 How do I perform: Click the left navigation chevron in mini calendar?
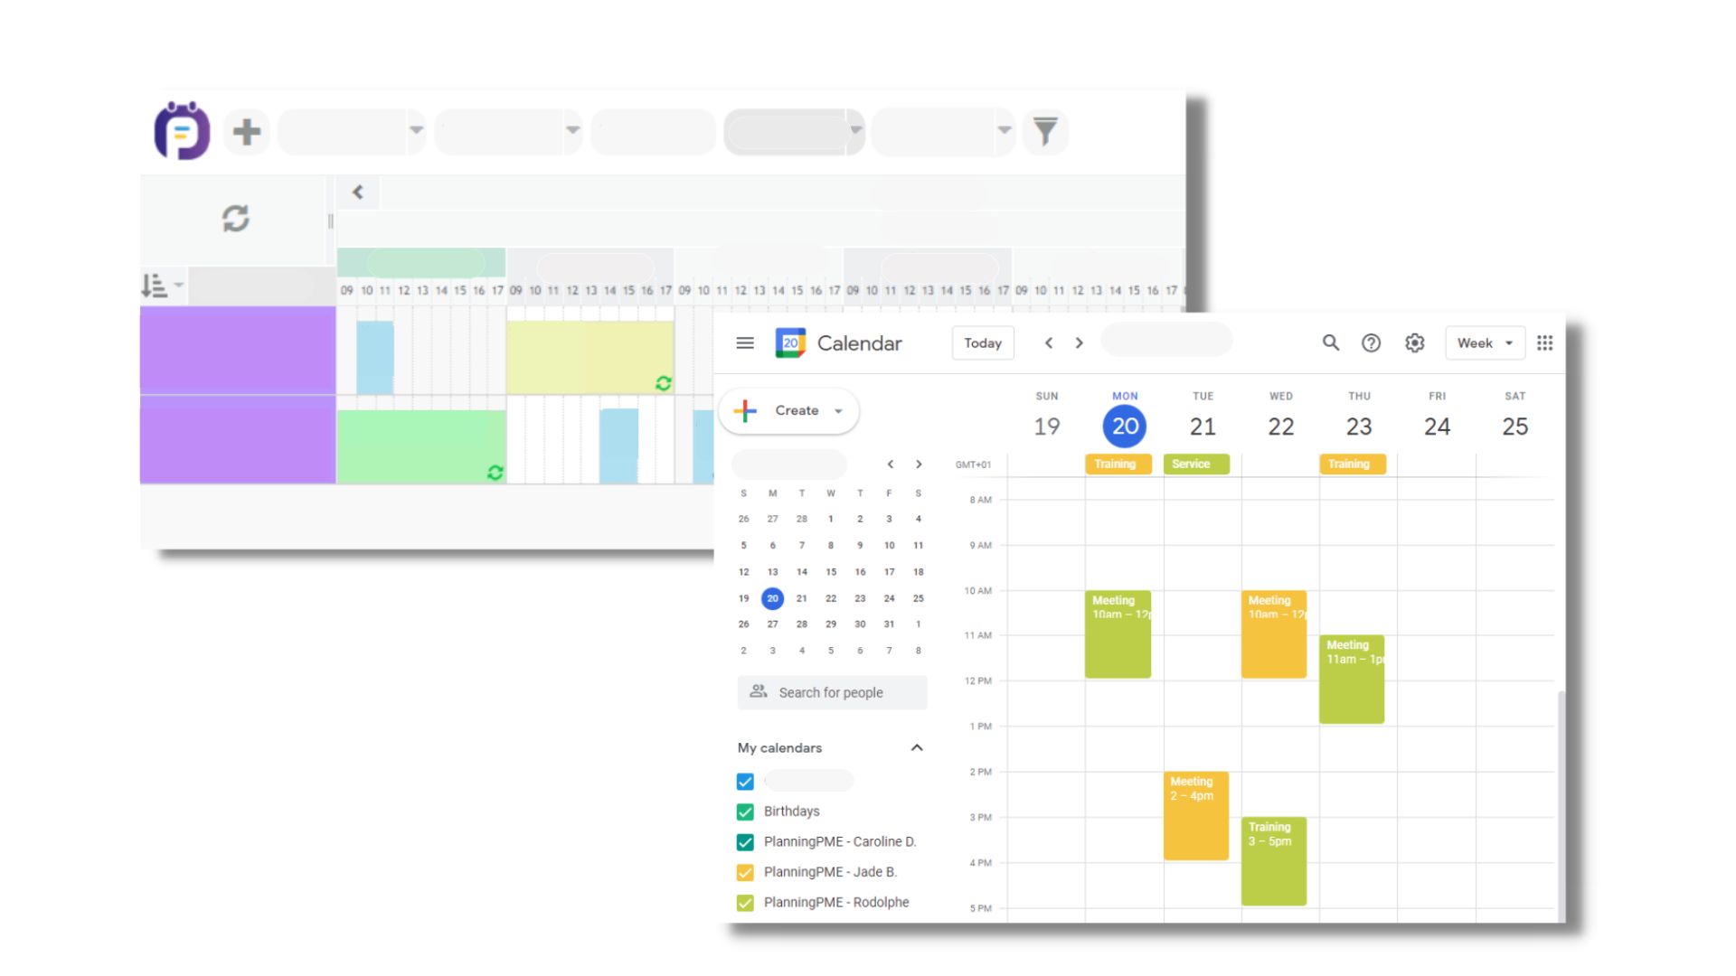point(890,464)
